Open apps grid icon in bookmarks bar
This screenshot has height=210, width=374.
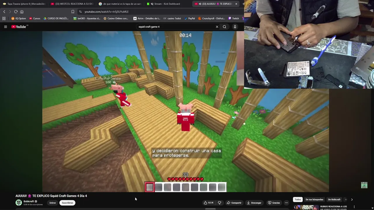(x=4, y=18)
